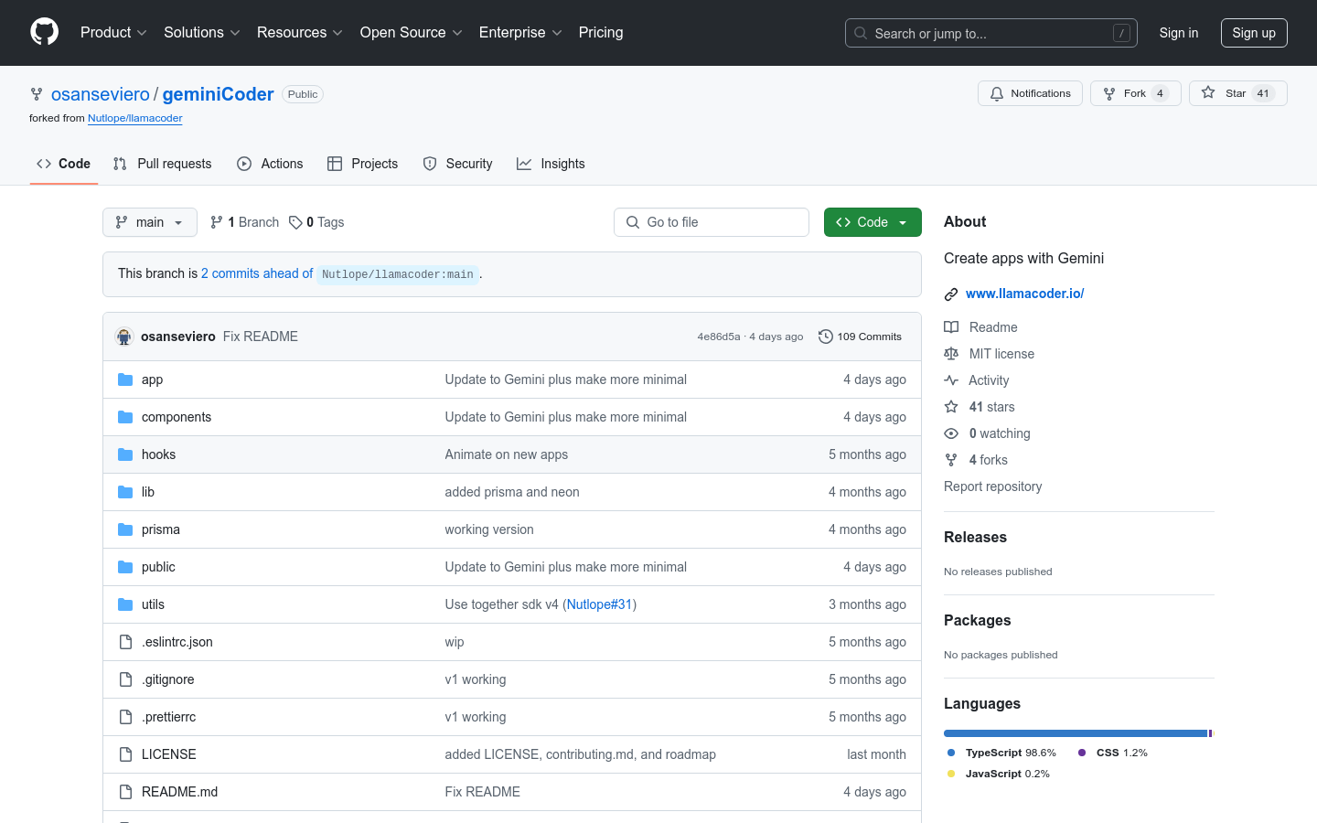The height and width of the screenshot is (823, 1317).
Task: Click the star icon in Star button
Action: [1208, 93]
